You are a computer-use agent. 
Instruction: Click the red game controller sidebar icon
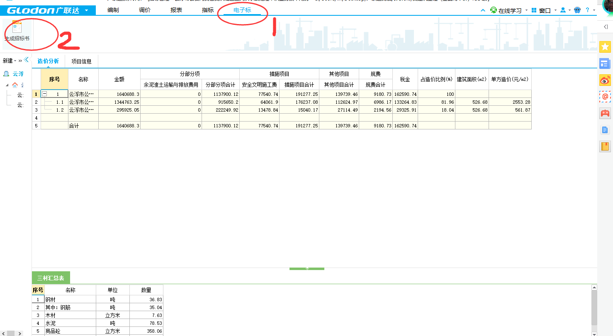[x=605, y=113]
